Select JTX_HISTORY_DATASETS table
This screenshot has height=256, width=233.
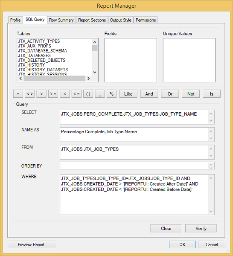pos(43,70)
